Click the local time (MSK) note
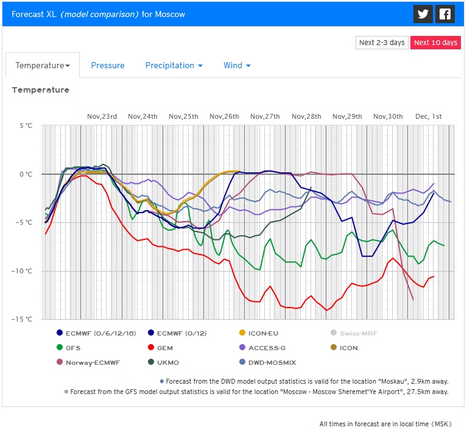This screenshot has width=467, height=433. pos(385,424)
